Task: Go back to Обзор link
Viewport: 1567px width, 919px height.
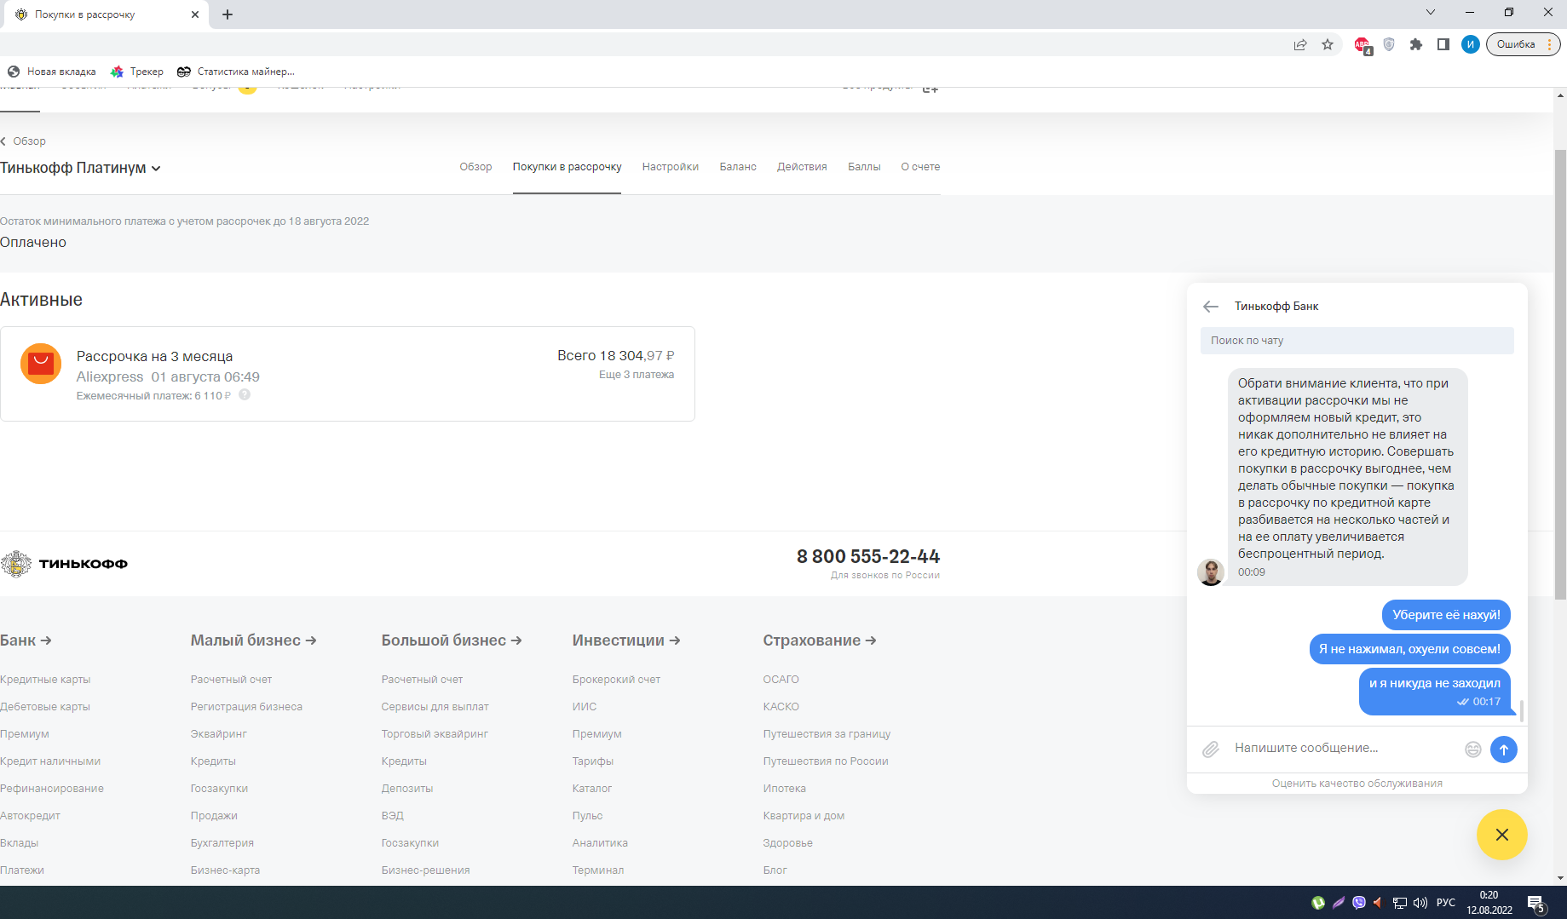Action: (24, 141)
